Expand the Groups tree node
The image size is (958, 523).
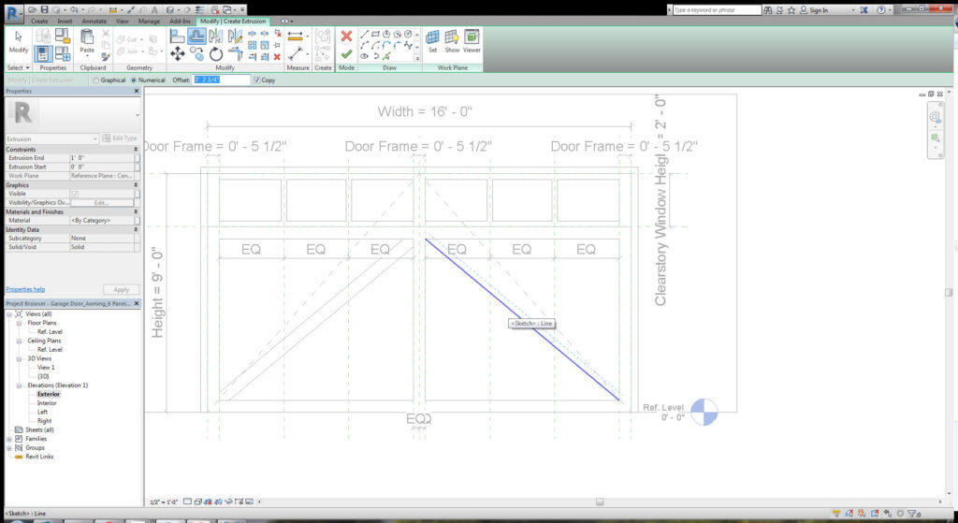point(9,448)
